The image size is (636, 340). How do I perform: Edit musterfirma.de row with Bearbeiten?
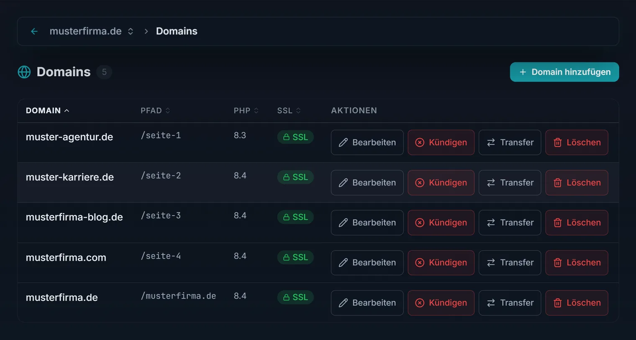(x=367, y=303)
